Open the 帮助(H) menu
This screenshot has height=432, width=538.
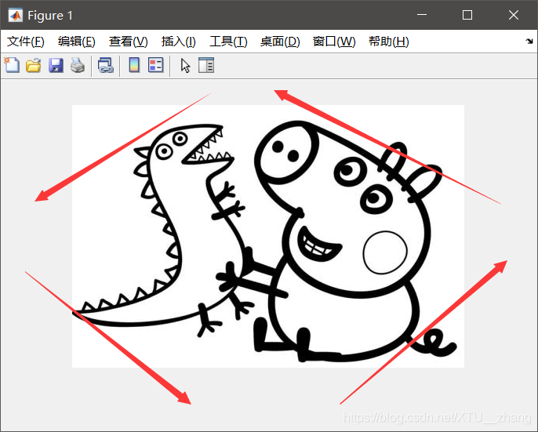389,42
